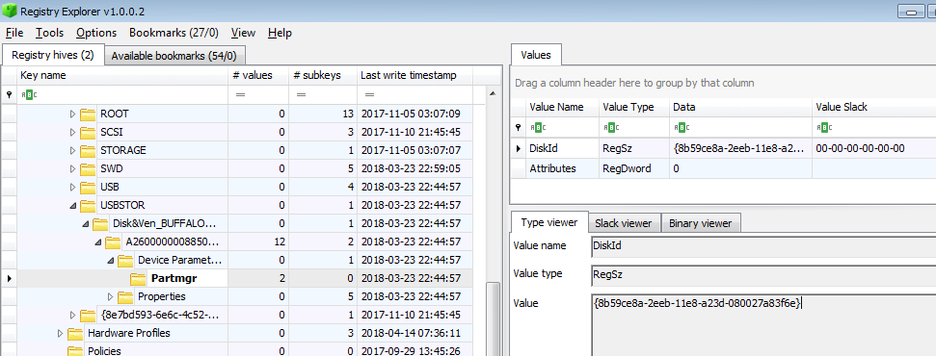Switch to Registry hives (2) tab
The image size is (936, 356).
pos(53,55)
